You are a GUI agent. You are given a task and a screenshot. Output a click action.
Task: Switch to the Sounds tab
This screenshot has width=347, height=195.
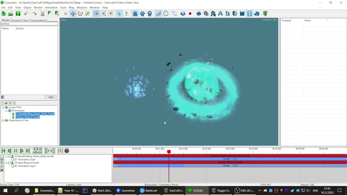[x=16, y=21]
